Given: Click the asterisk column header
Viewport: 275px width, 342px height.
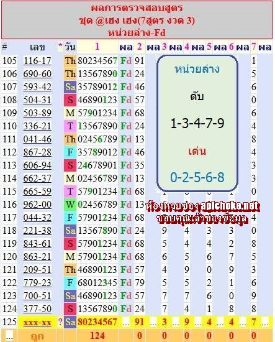Looking at the screenshot, I should pyautogui.click(x=60, y=46).
